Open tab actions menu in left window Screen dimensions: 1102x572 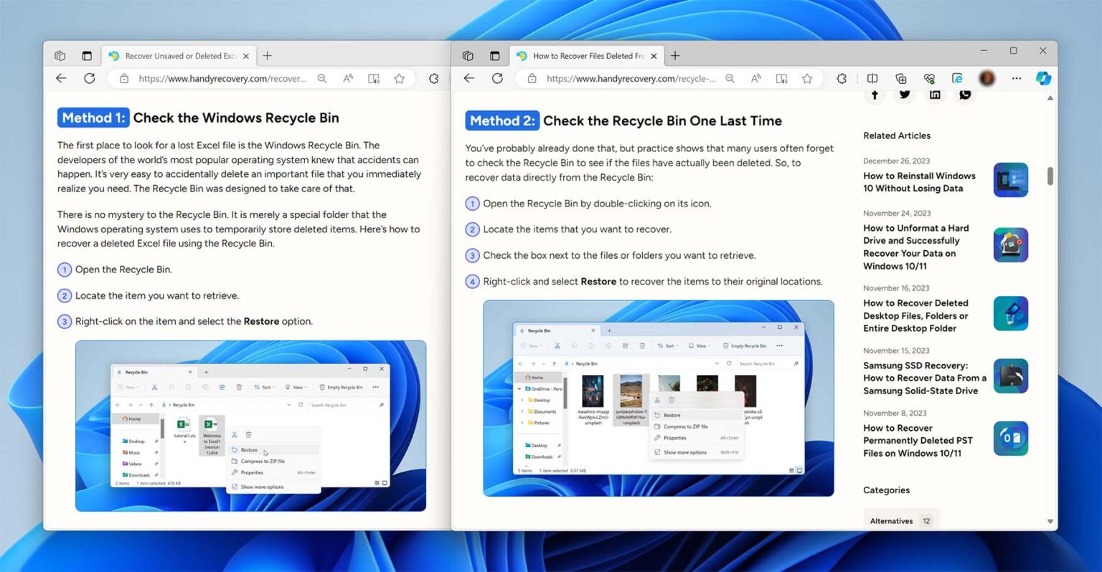coord(87,56)
